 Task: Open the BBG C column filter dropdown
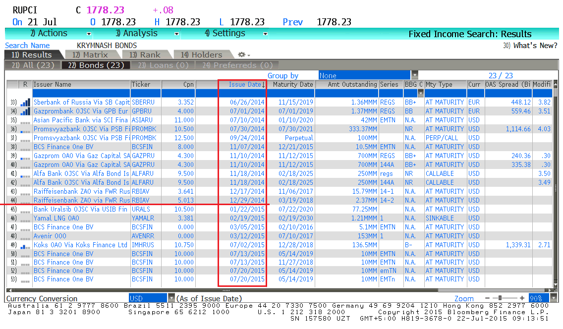click(x=420, y=93)
